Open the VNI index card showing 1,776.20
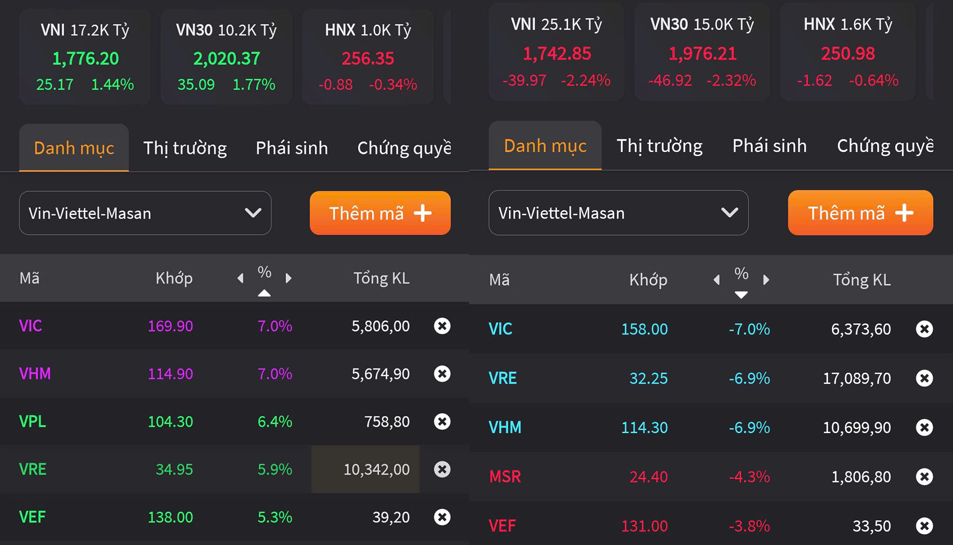The image size is (953, 545). click(x=85, y=57)
